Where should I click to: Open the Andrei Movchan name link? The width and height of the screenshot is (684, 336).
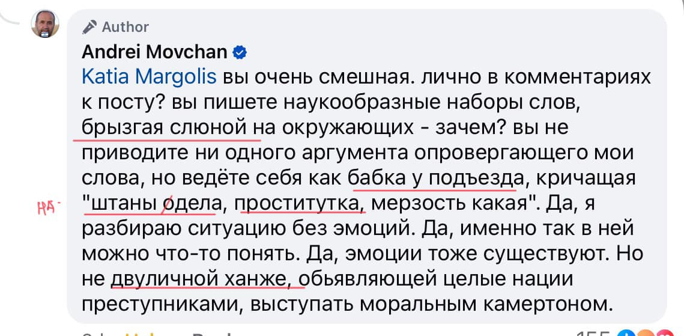[154, 52]
